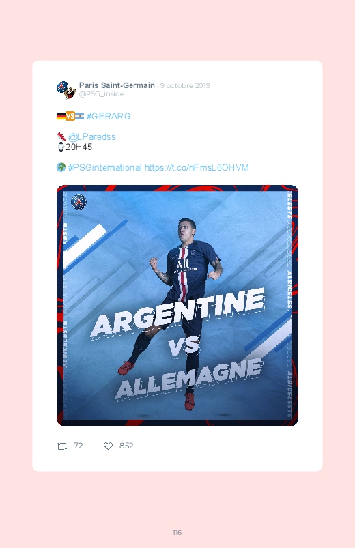Click the 852 likes count
355x548 pixels.
126,446
